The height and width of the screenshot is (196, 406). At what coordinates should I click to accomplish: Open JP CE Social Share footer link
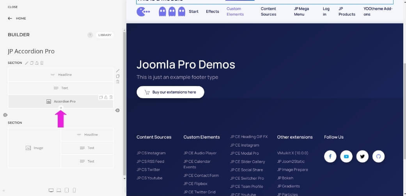(246, 170)
